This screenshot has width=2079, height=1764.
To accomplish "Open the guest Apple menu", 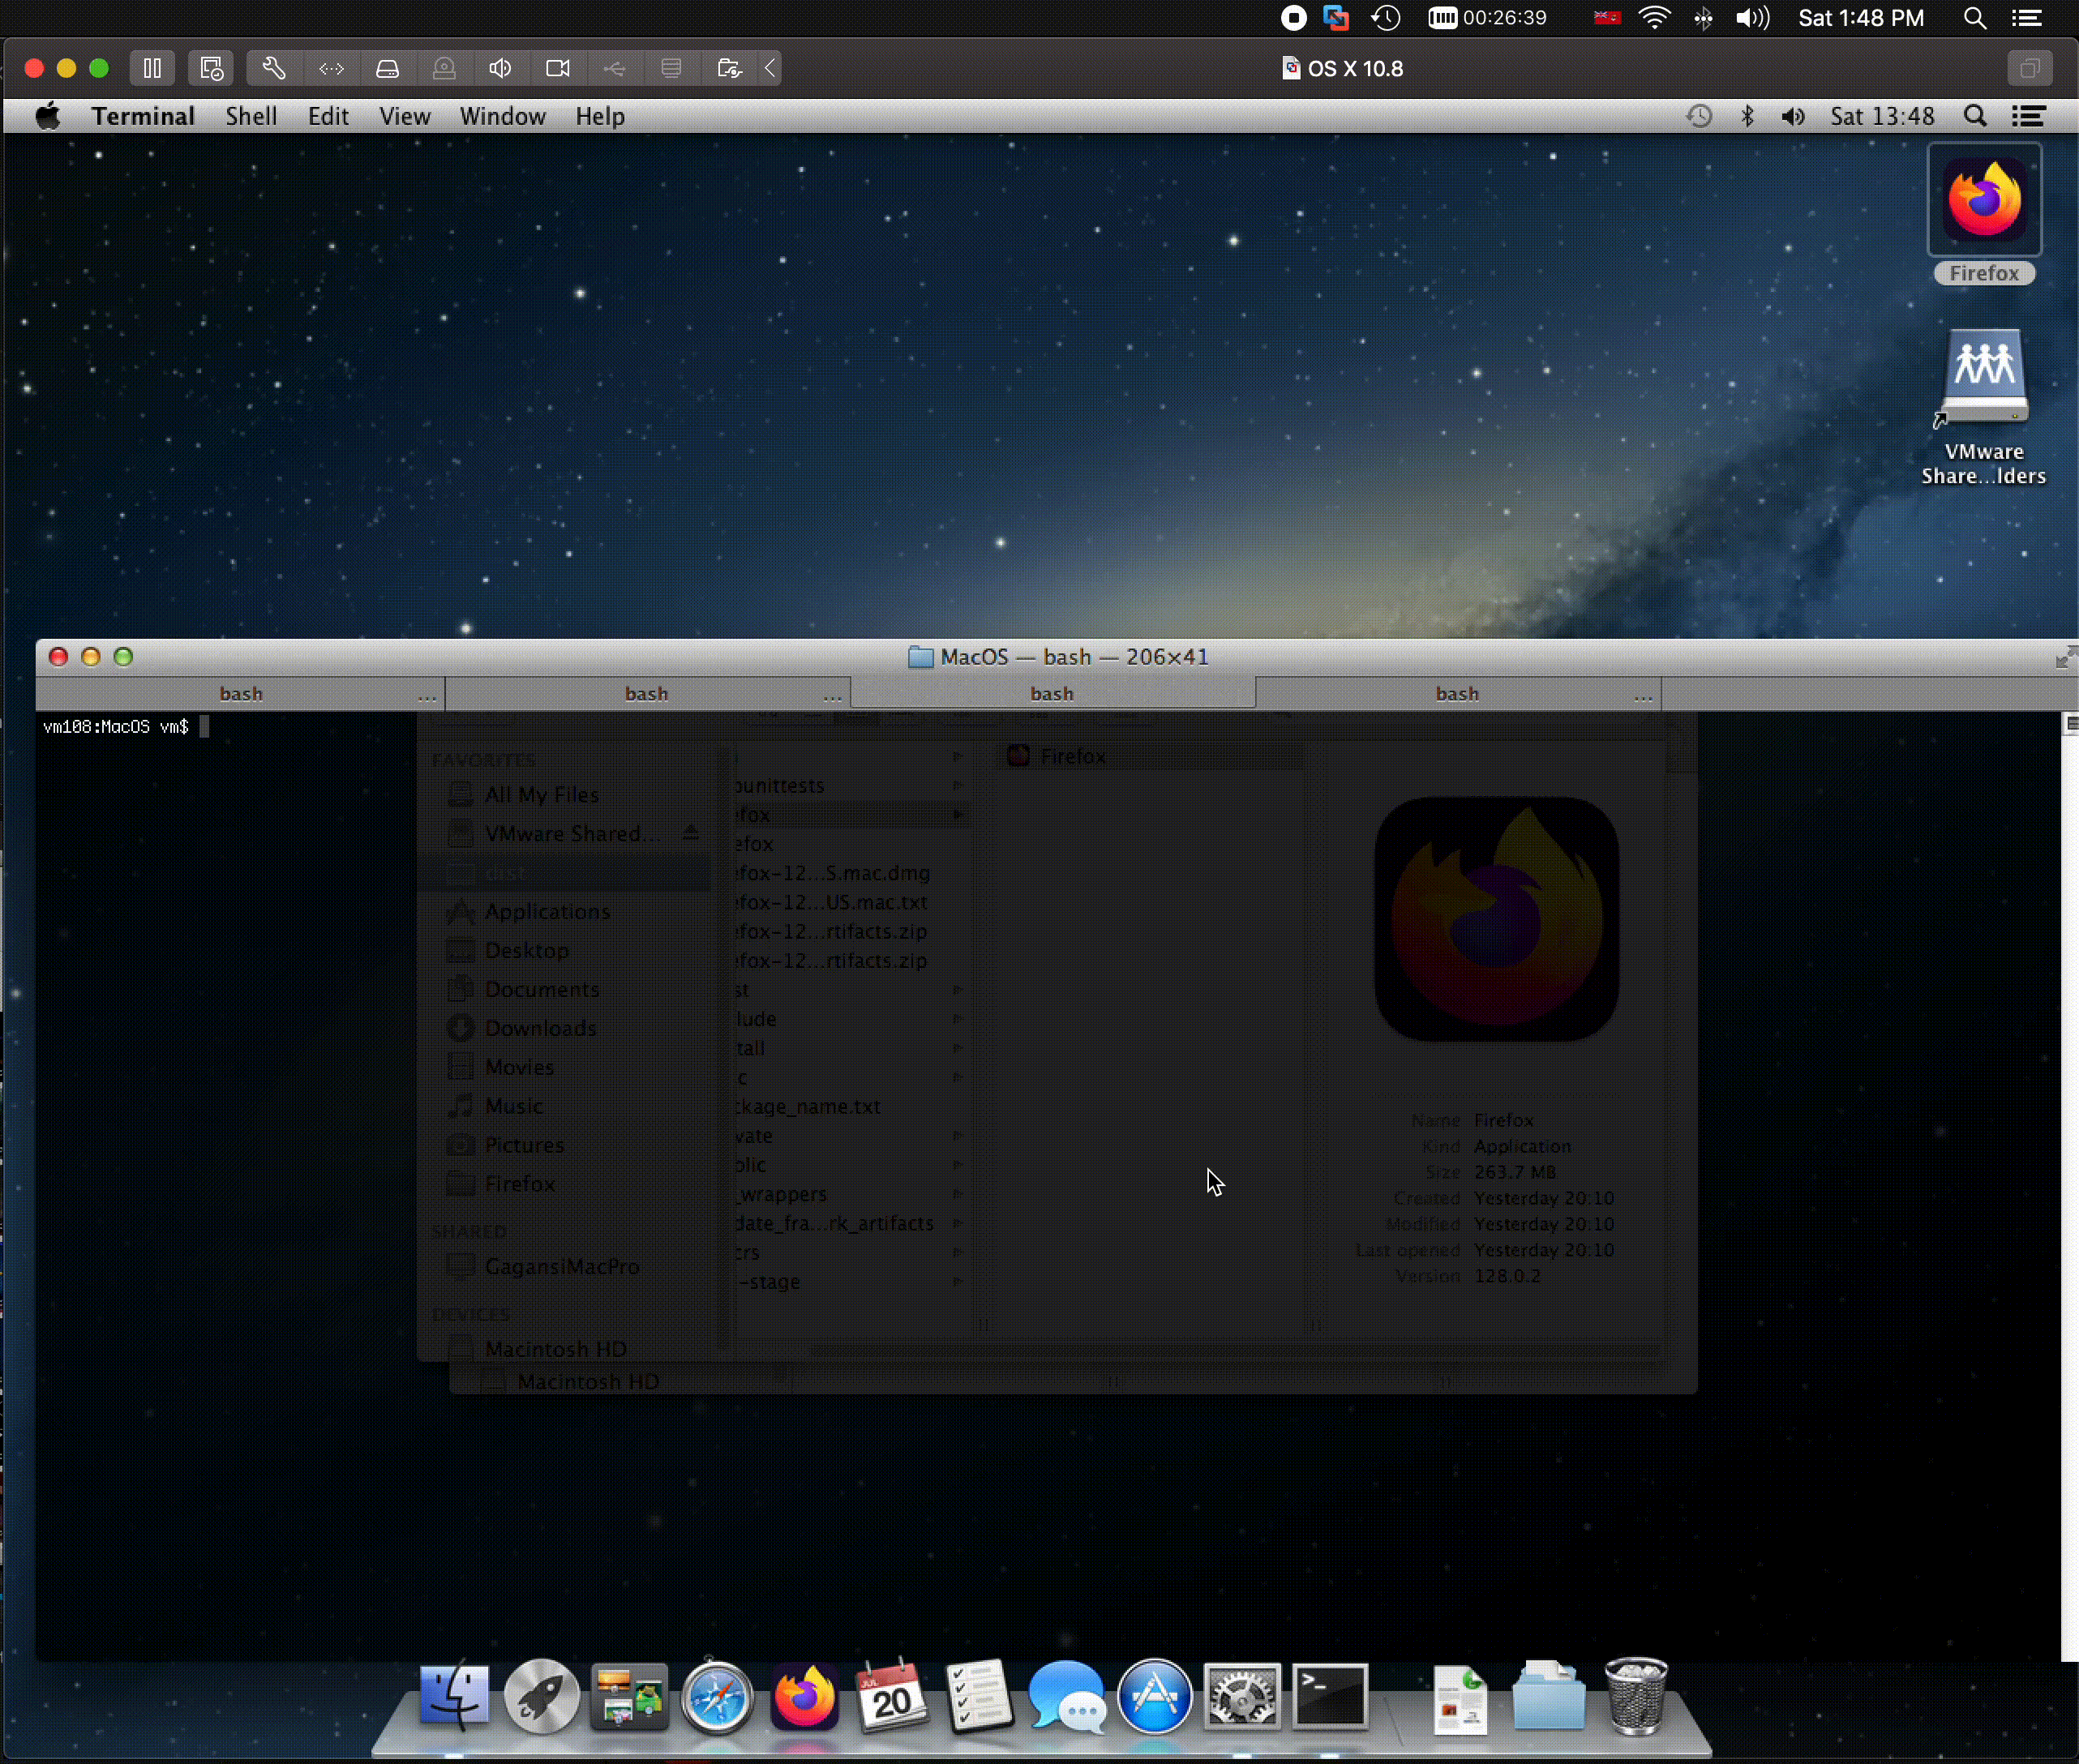I will [48, 116].
